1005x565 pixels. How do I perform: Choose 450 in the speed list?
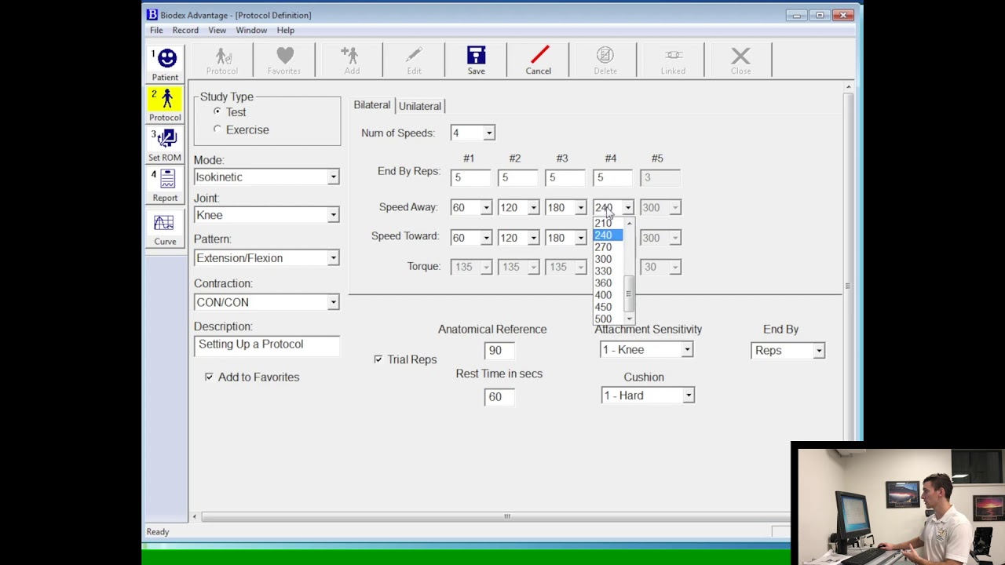(608, 308)
